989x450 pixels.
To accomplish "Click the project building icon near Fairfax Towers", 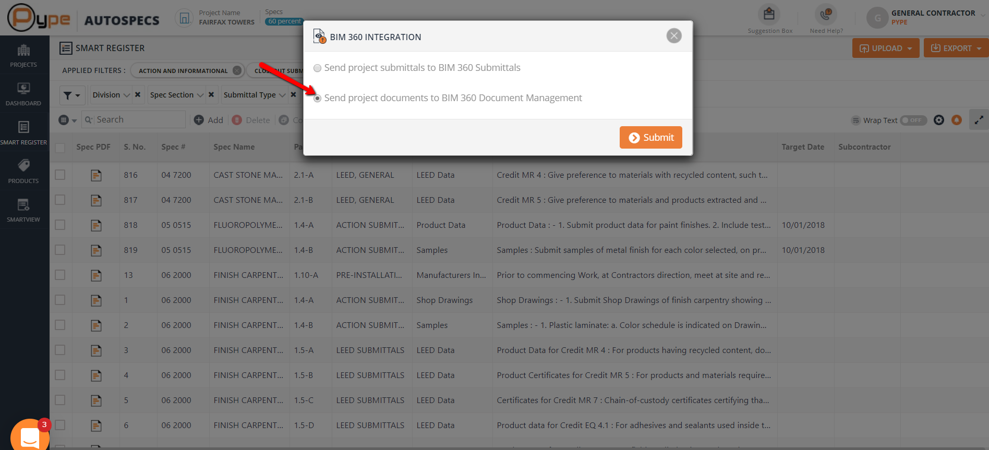I will tap(184, 18).
